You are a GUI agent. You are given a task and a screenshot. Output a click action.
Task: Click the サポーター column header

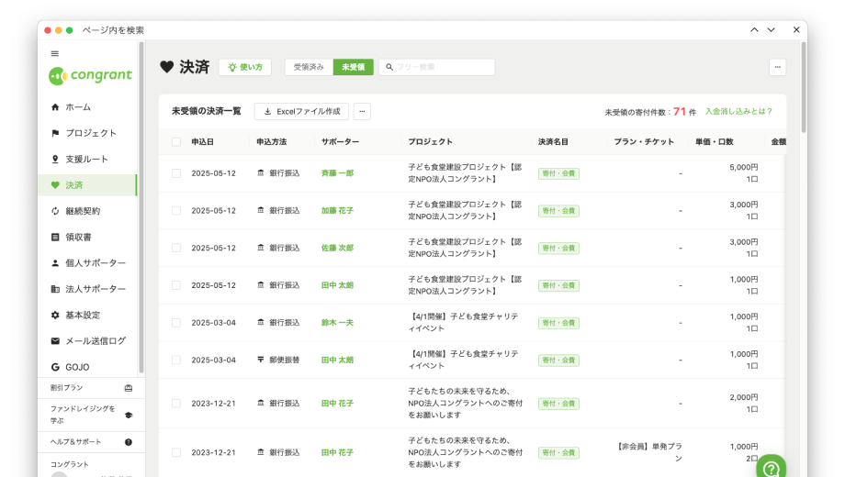click(340, 141)
